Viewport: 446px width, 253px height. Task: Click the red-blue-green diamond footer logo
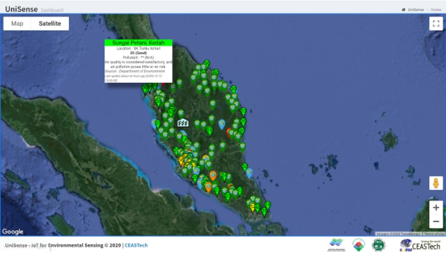[x=359, y=245]
